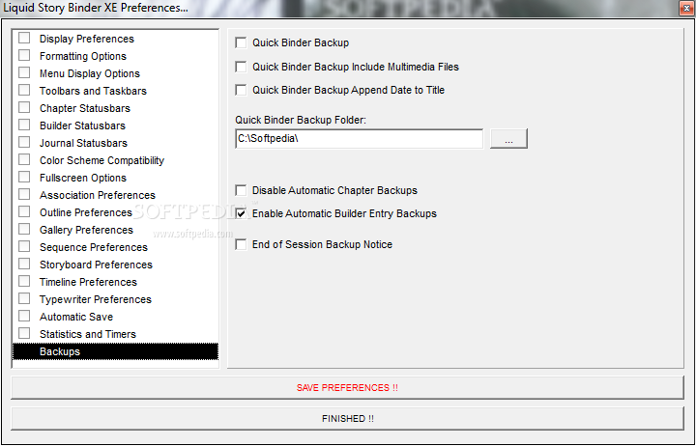Enable the Quick Binder Backup checkbox
The image size is (696, 446).
241,43
